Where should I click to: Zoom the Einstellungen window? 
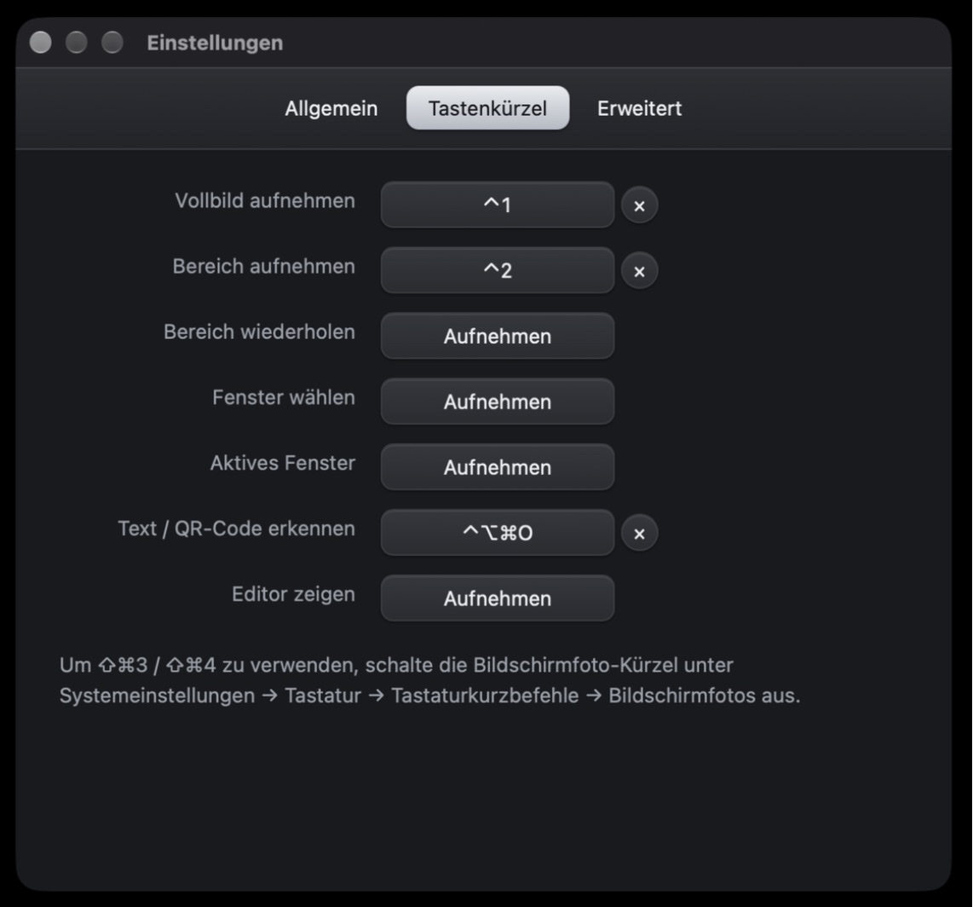click(x=112, y=43)
